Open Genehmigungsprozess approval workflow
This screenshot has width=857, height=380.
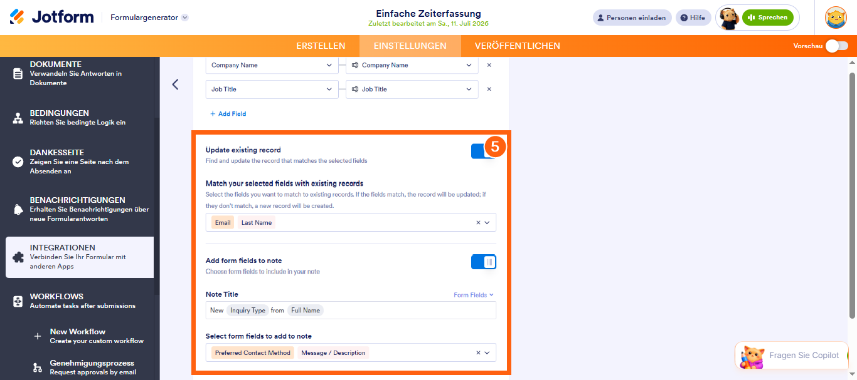click(x=93, y=367)
